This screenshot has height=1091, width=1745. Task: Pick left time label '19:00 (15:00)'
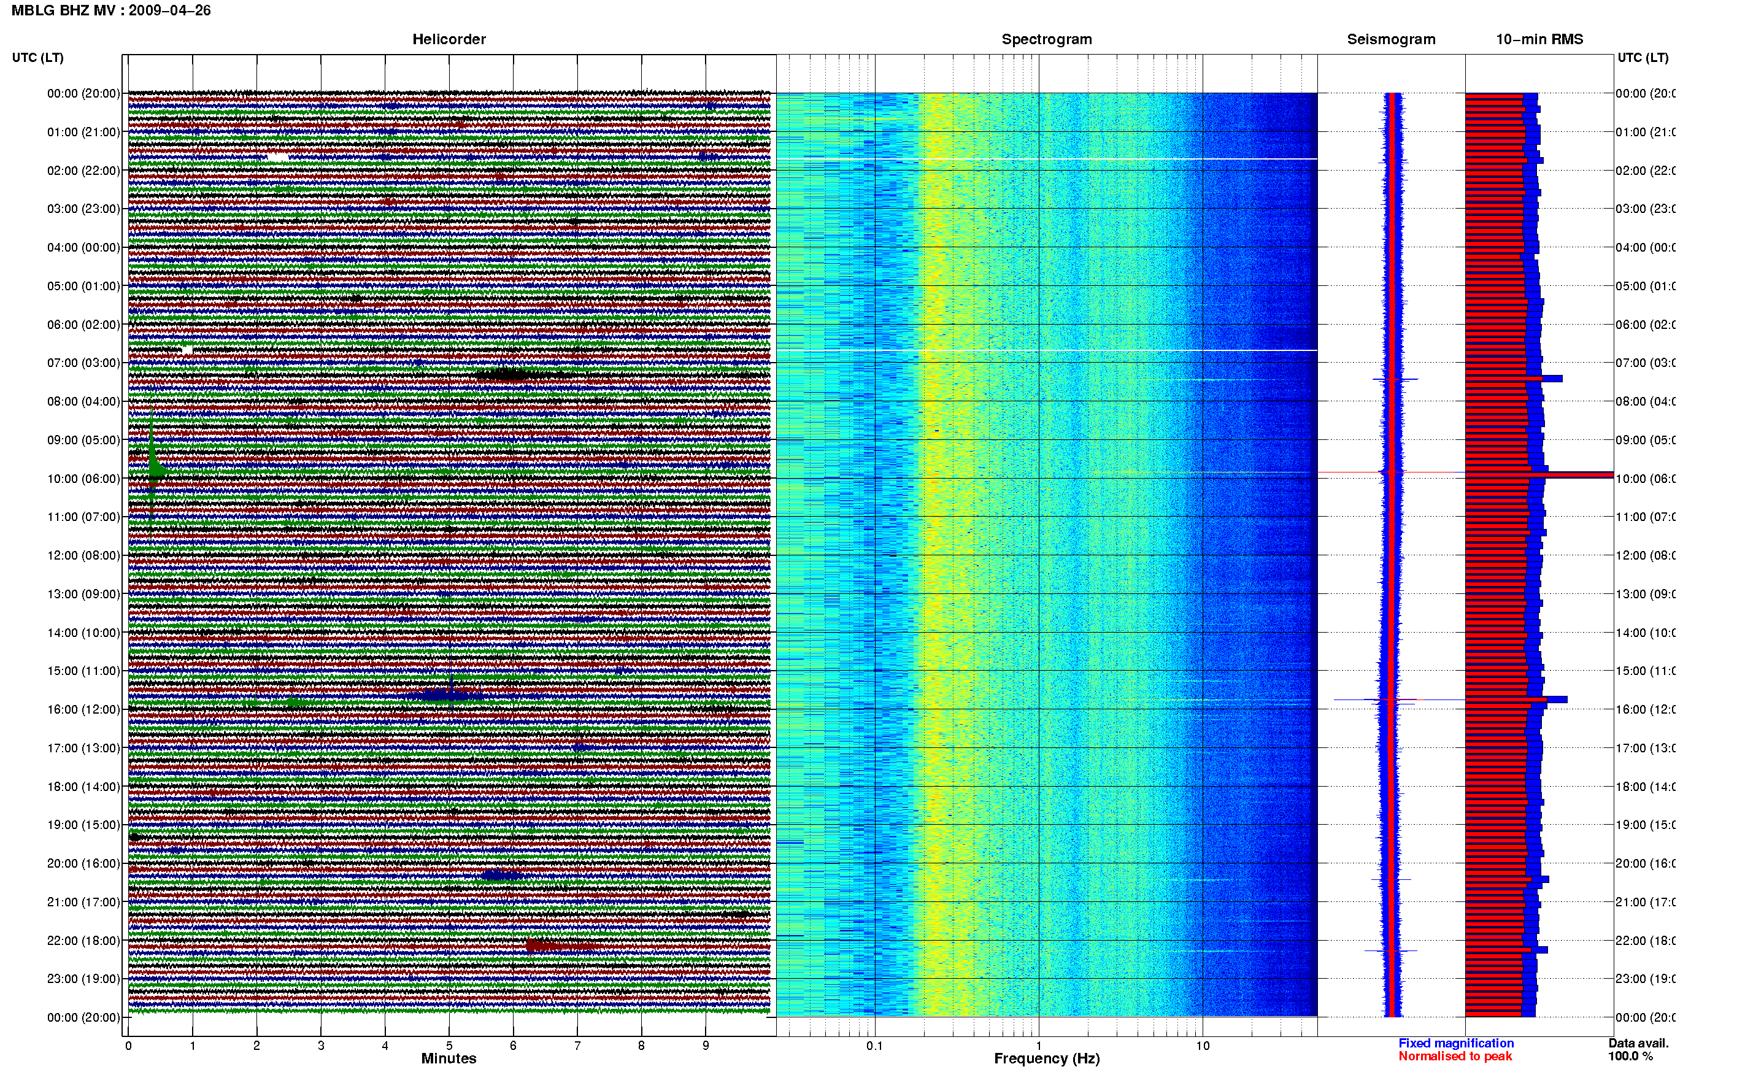pyautogui.click(x=83, y=825)
